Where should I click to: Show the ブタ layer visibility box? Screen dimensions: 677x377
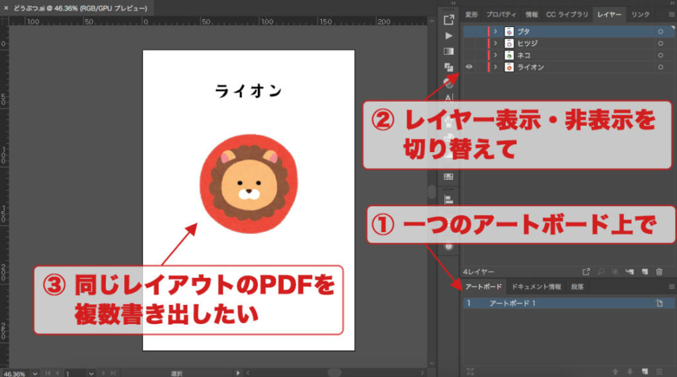pos(469,31)
